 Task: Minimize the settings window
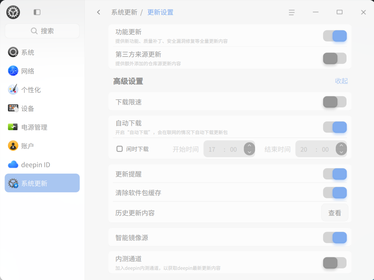315,12
